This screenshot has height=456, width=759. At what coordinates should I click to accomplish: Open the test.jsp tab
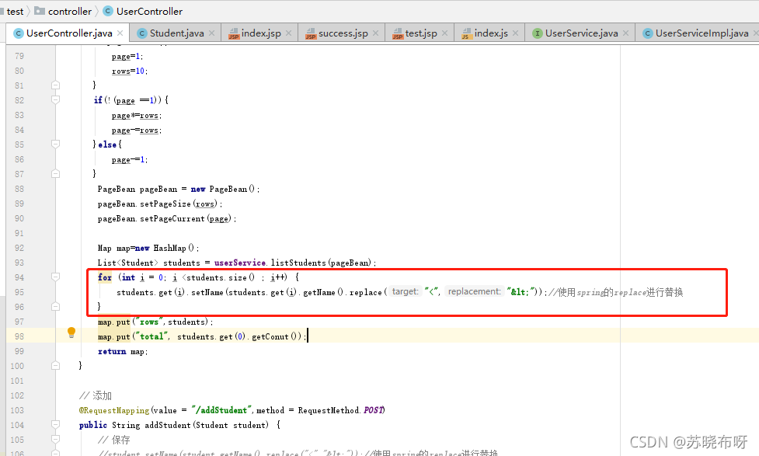tap(420, 33)
